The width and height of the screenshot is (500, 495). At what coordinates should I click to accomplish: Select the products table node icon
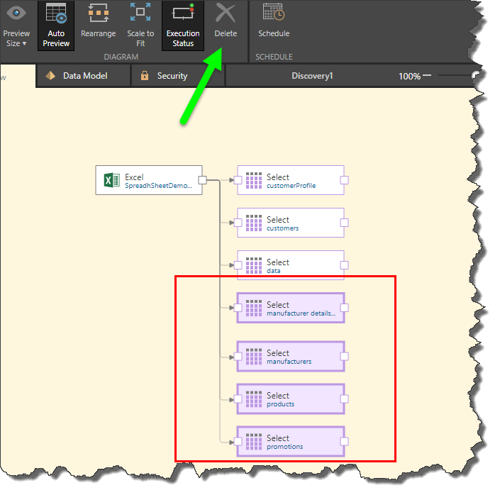click(x=254, y=399)
